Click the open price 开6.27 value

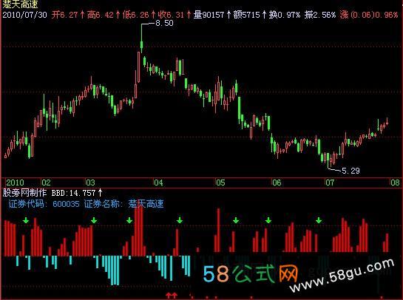64,15
